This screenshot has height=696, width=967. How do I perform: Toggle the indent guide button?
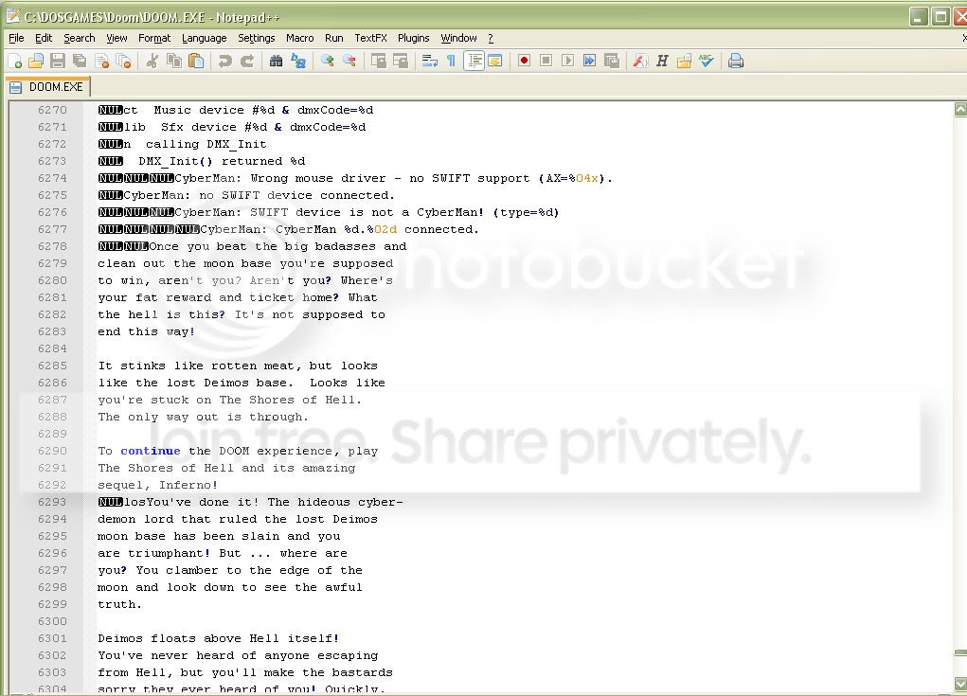point(474,61)
